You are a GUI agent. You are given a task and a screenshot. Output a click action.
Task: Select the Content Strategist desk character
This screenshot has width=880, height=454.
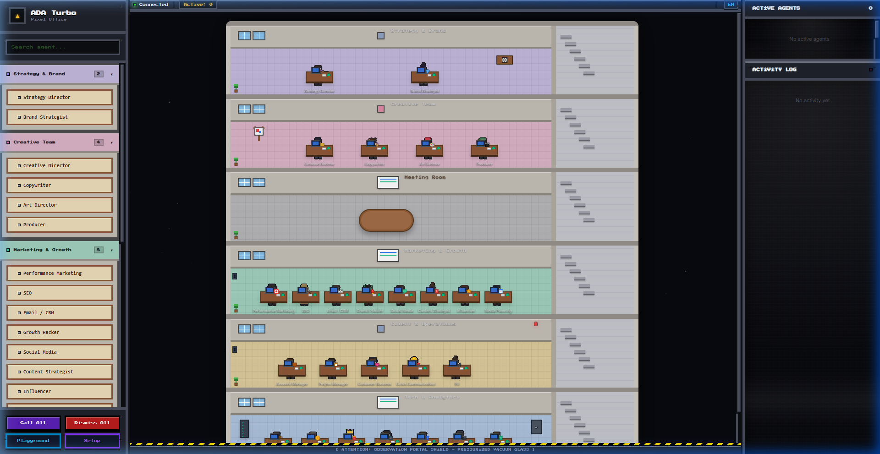(x=434, y=295)
